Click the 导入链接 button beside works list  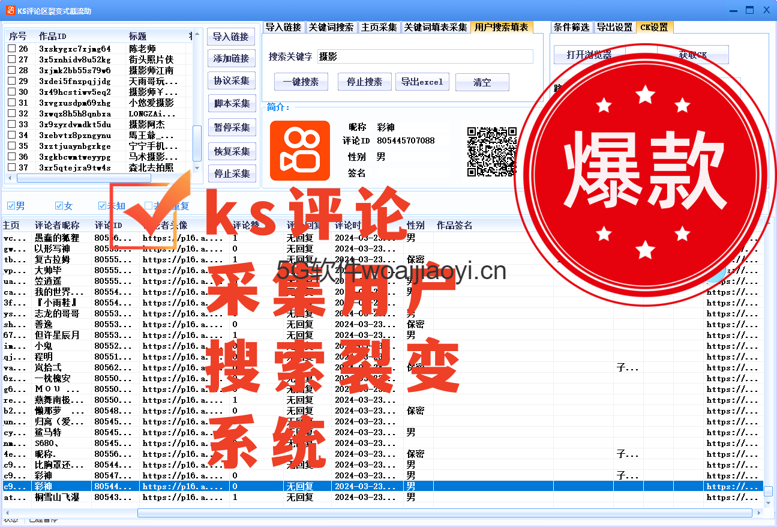click(232, 37)
